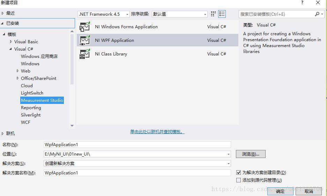The image size is (327, 196).
Task: Select Cloud template category
Action: [27, 86]
